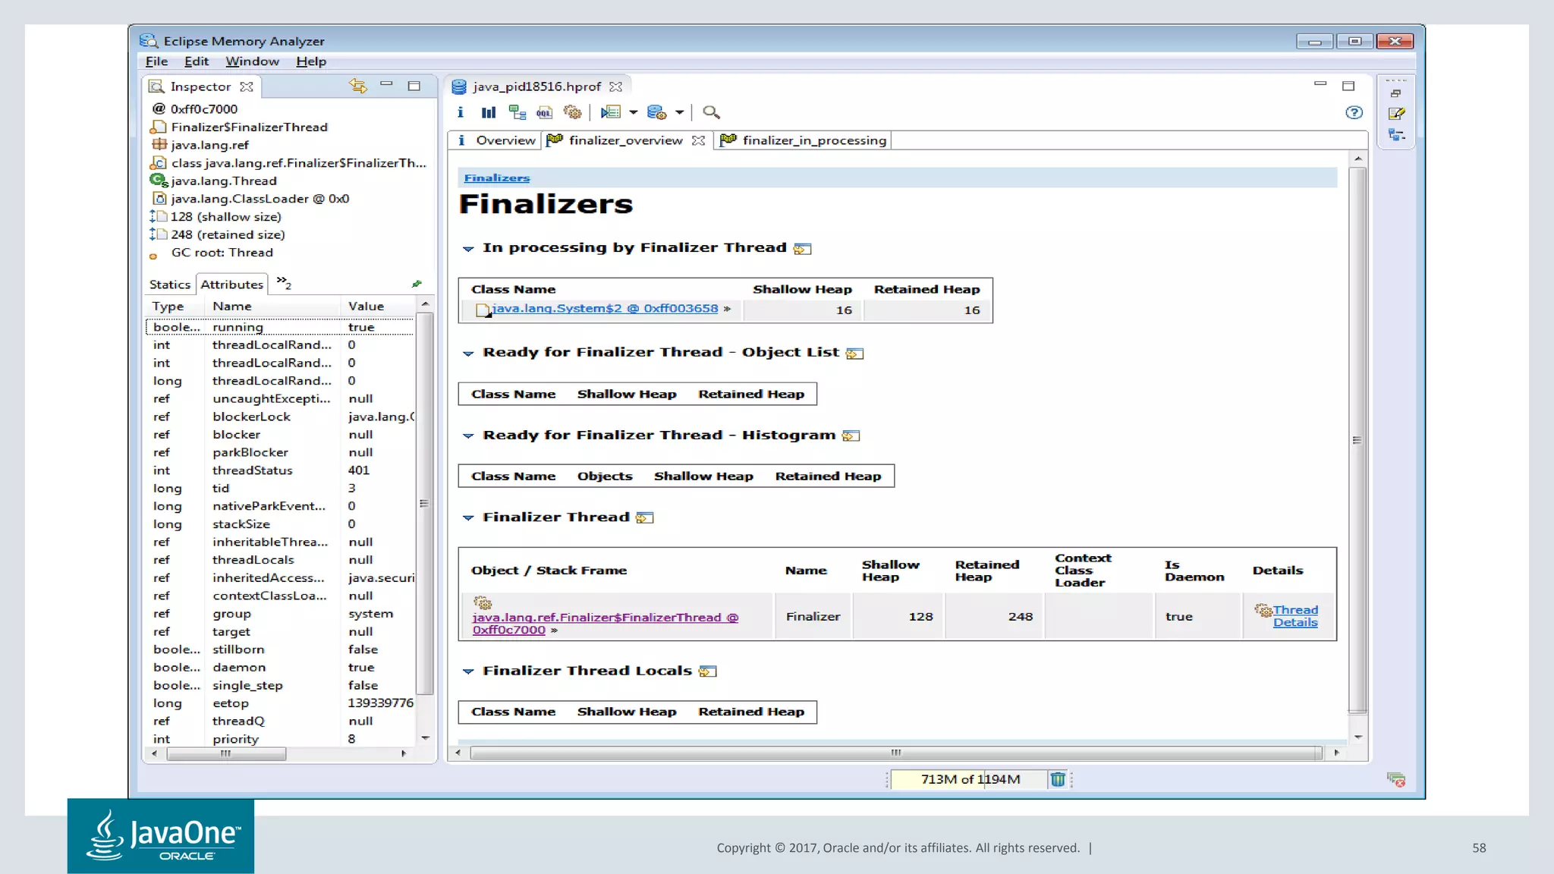Click the GC root: Thread entry
Screen dimensions: 1554x874
click(222, 253)
